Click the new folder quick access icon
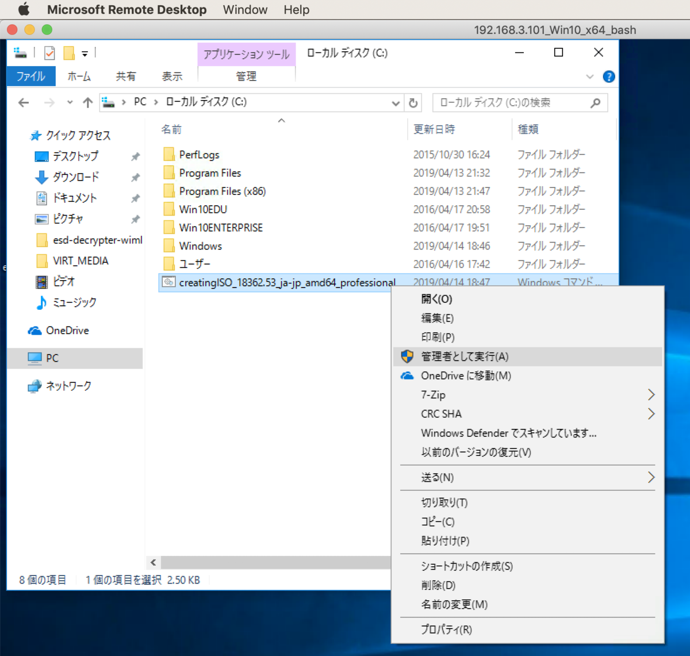 69,53
